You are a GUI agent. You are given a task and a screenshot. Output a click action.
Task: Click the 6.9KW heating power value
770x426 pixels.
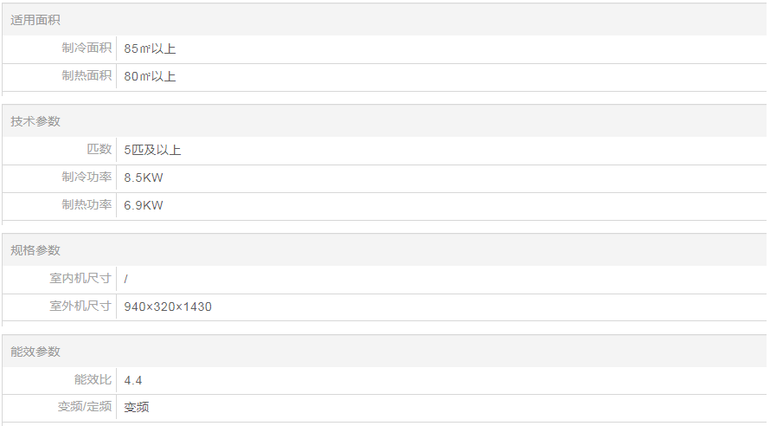click(x=144, y=206)
